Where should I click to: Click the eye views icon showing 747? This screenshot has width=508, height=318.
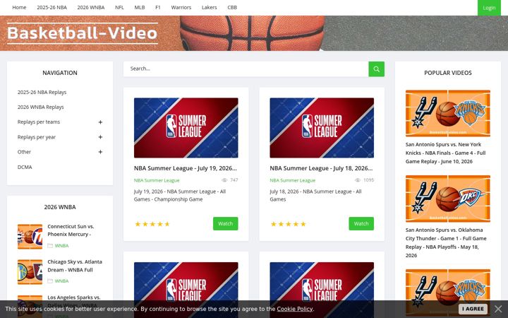(x=224, y=180)
